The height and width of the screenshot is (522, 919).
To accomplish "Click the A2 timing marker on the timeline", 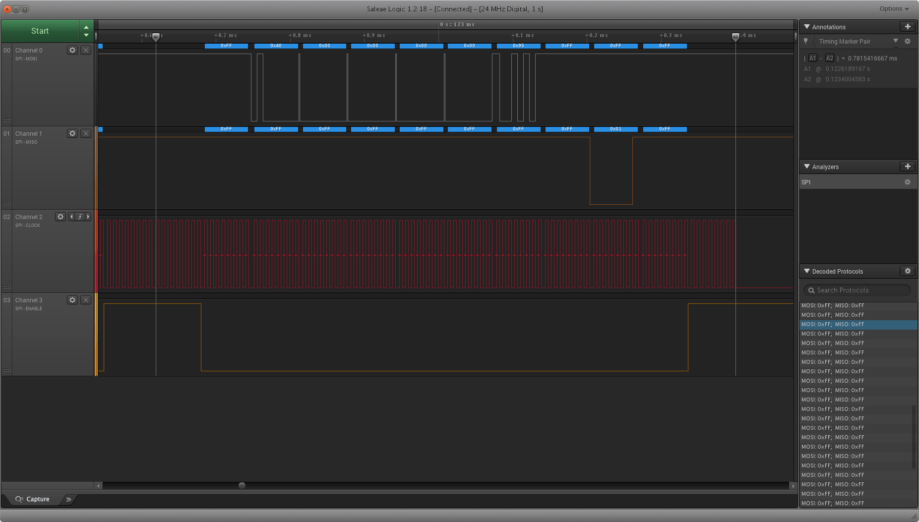I will coord(735,37).
